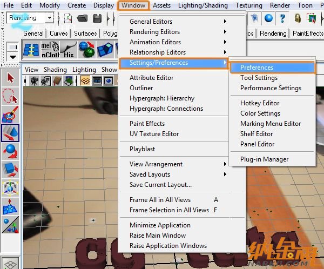The height and width of the screenshot is (269, 324).
Task: Open the Plug-in Manager
Action: tap(264, 159)
